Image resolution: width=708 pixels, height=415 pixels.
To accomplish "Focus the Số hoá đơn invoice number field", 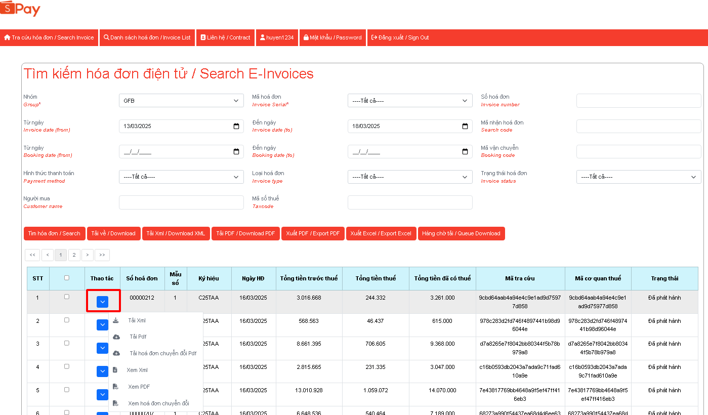I will 638,101.
